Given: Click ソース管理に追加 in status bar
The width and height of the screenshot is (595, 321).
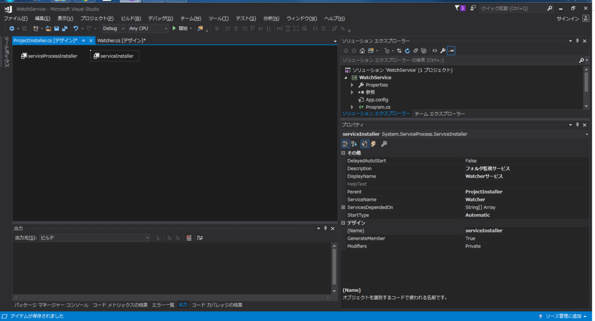Looking at the screenshot, I should pos(563,316).
